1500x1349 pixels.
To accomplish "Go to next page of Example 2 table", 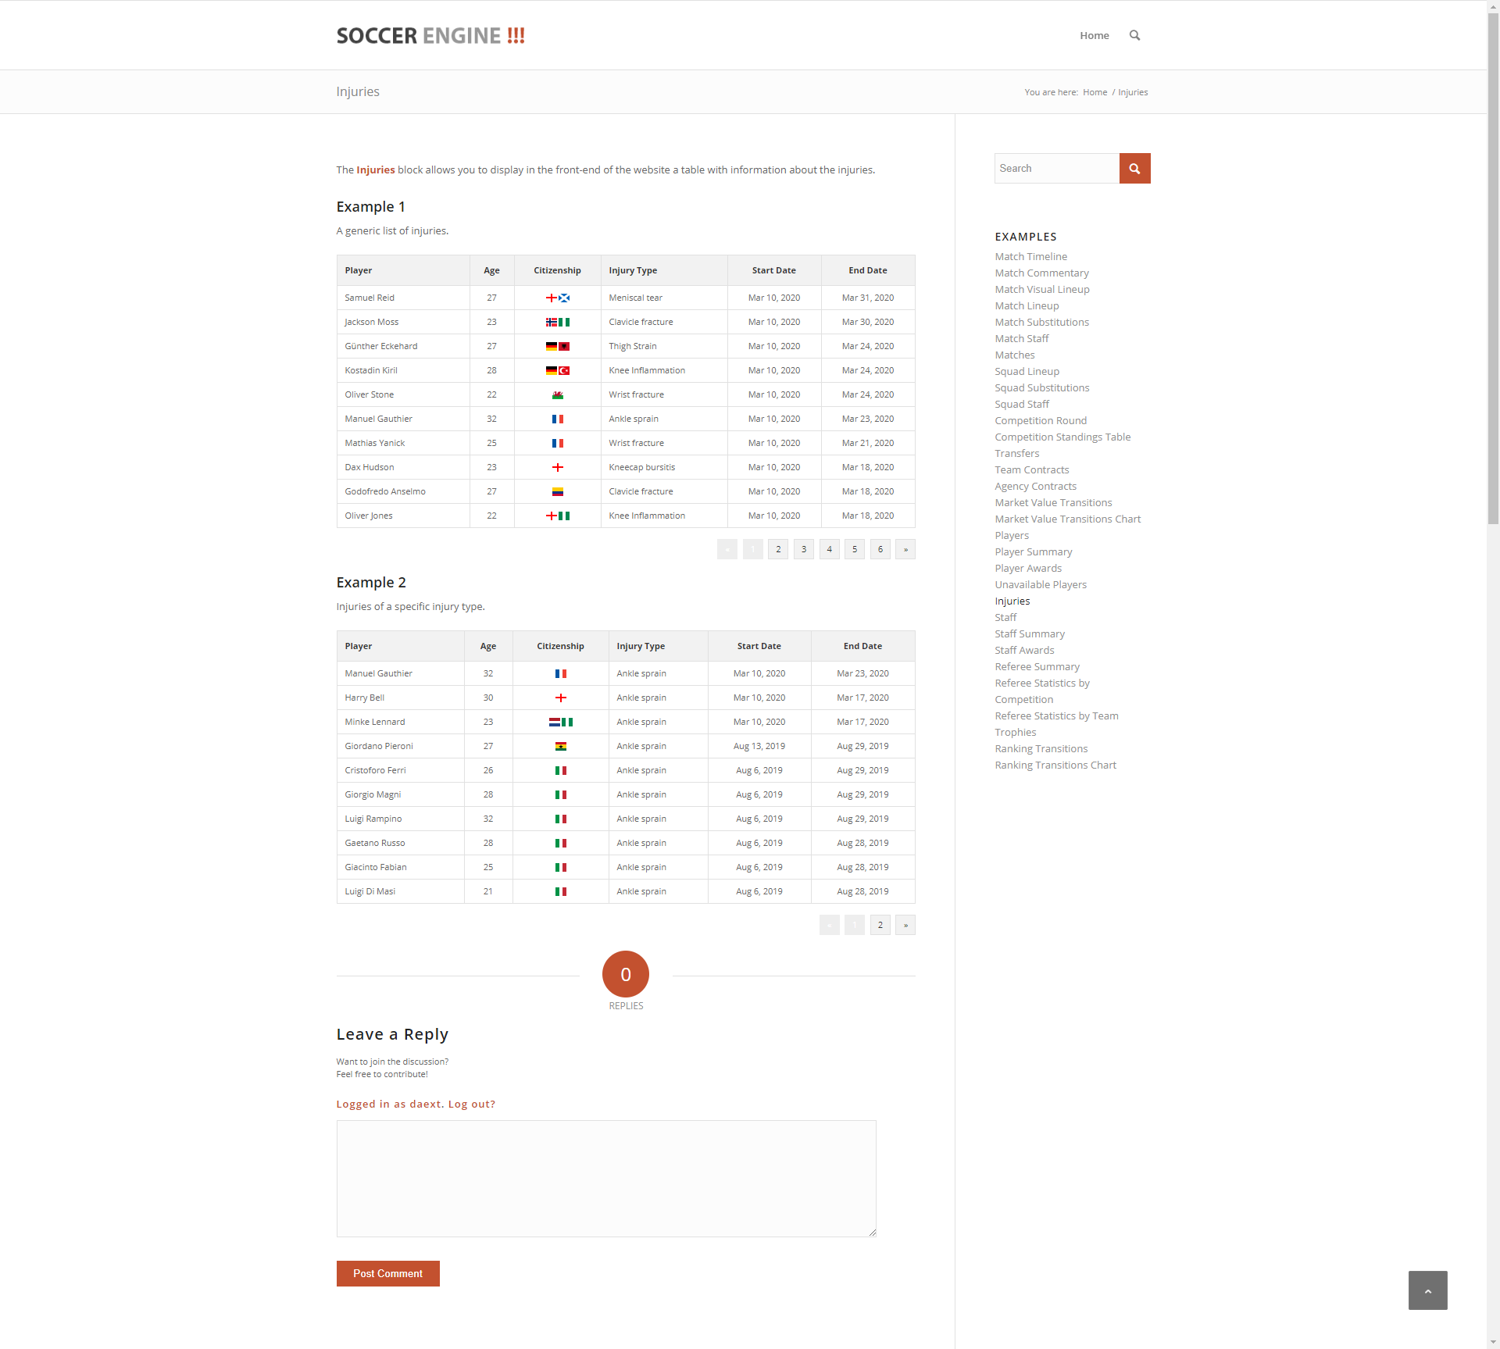I will tap(905, 925).
